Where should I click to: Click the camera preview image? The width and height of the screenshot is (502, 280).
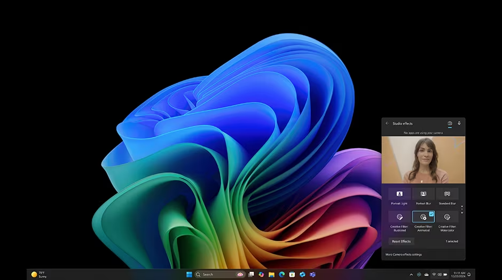coord(423,160)
